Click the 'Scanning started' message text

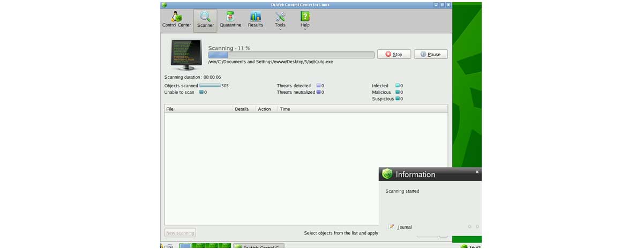coord(402,191)
